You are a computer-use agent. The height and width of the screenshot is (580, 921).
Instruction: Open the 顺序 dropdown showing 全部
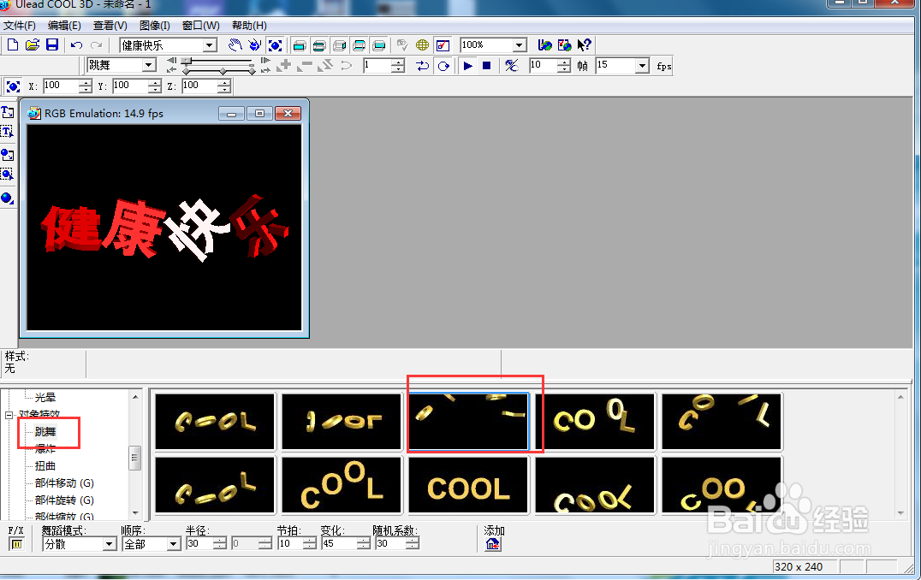(173, 545)
